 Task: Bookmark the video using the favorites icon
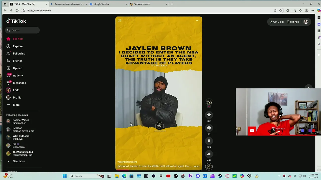[x=209, y=141]
